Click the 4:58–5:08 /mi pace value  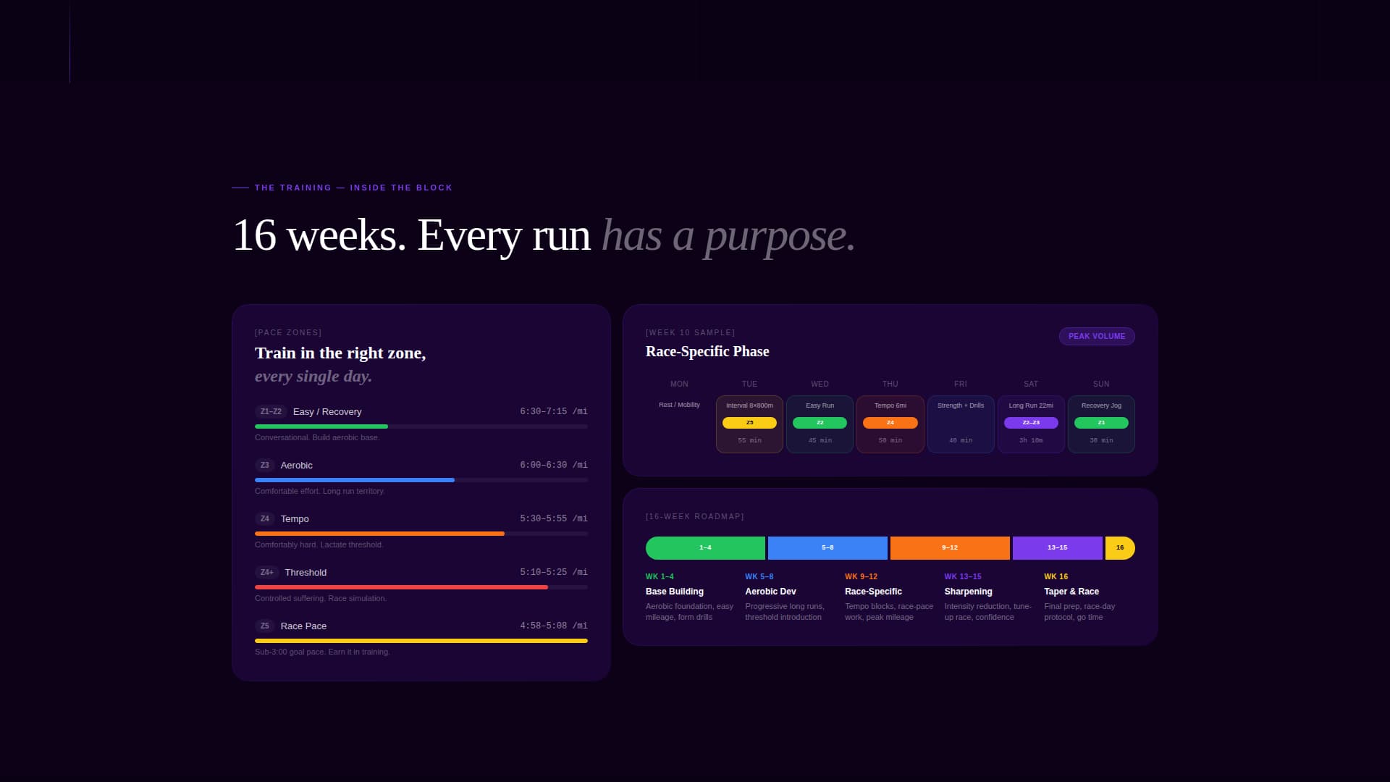coord(554,626)
